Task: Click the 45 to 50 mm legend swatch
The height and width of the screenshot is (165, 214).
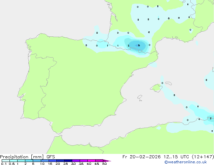Action: [x=99, y=161]
